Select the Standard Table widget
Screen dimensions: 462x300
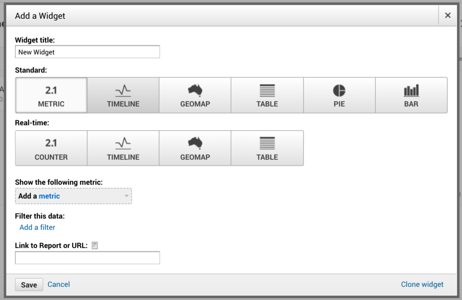coord(267,95)
